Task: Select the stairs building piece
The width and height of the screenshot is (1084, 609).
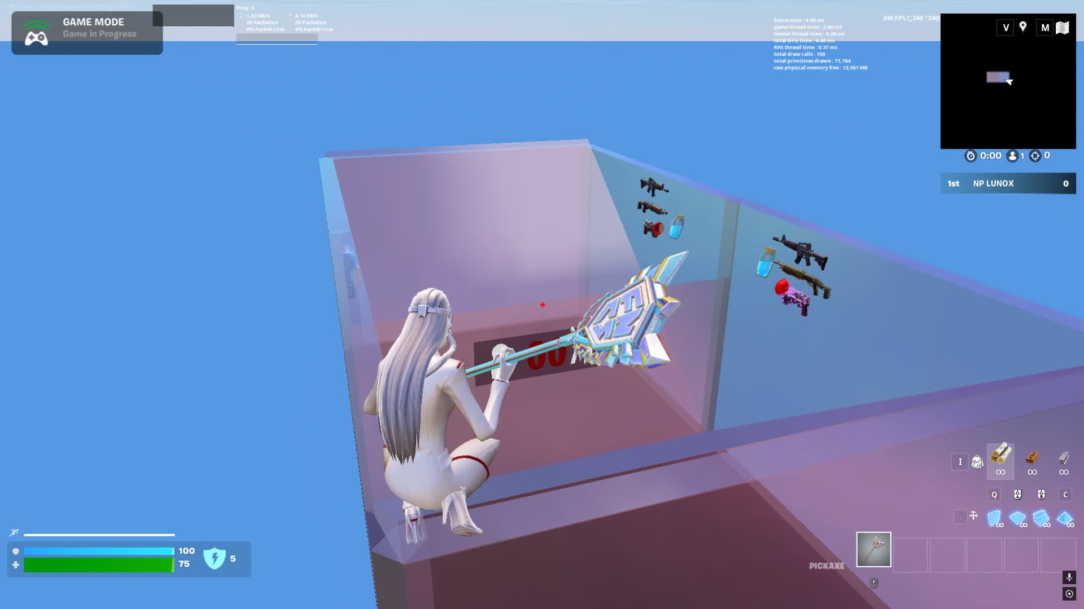Action: click(x=1042, y=518)
